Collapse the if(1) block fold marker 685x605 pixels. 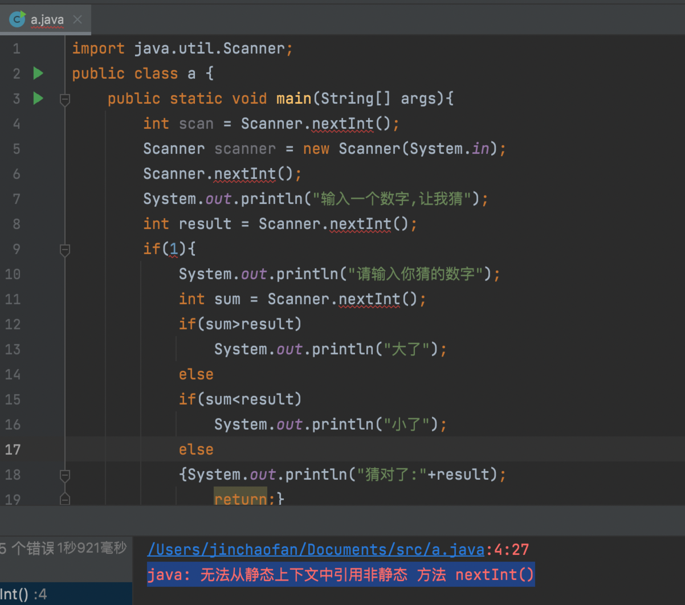point(65,250)
